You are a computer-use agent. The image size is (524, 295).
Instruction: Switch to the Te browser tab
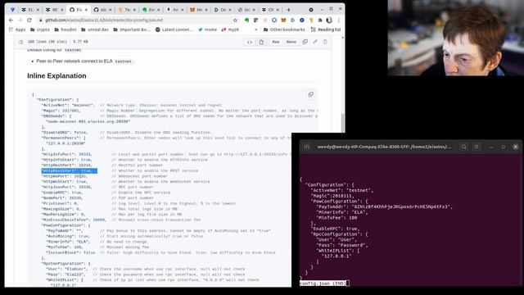click(128, 10)
